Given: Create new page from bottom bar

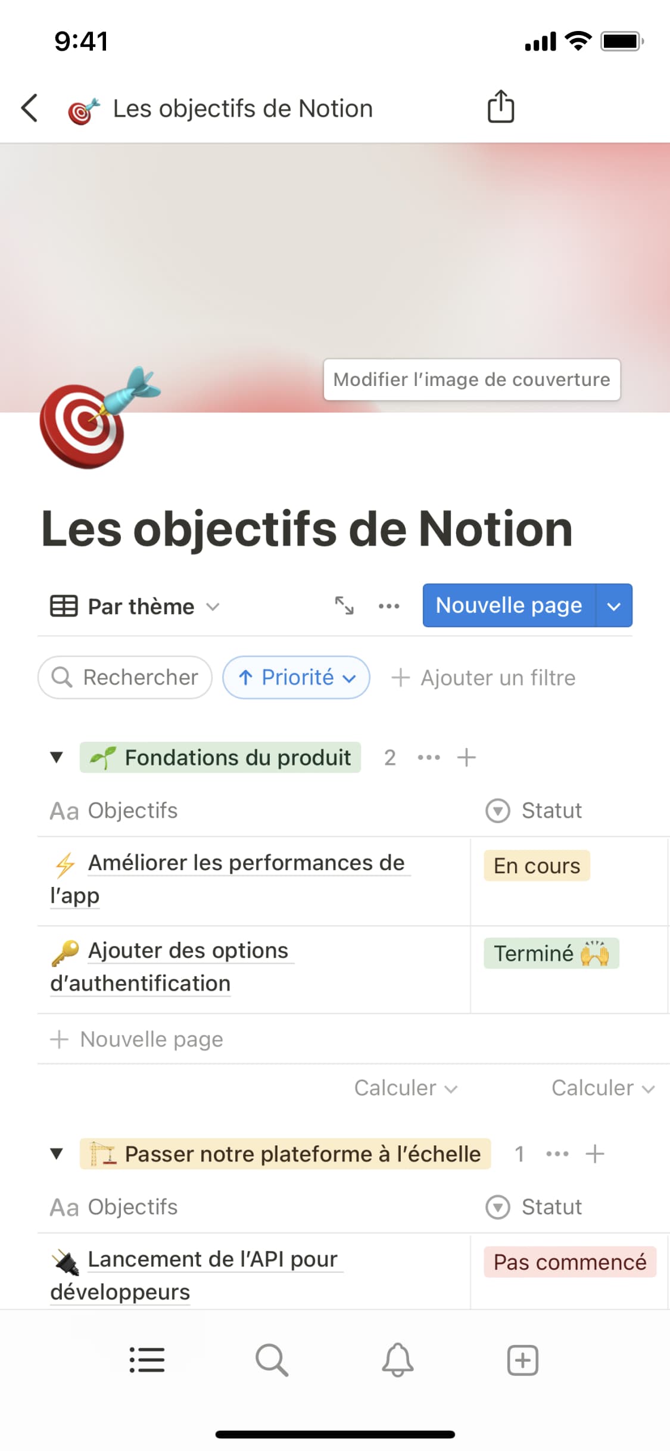Looking at the screenshot, I should point(522,1360).
